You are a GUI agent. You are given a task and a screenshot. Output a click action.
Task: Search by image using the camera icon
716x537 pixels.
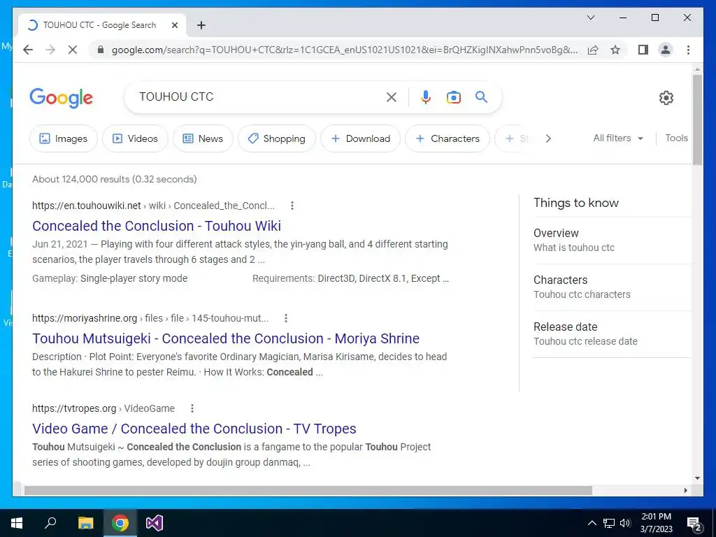click(453, 96)
